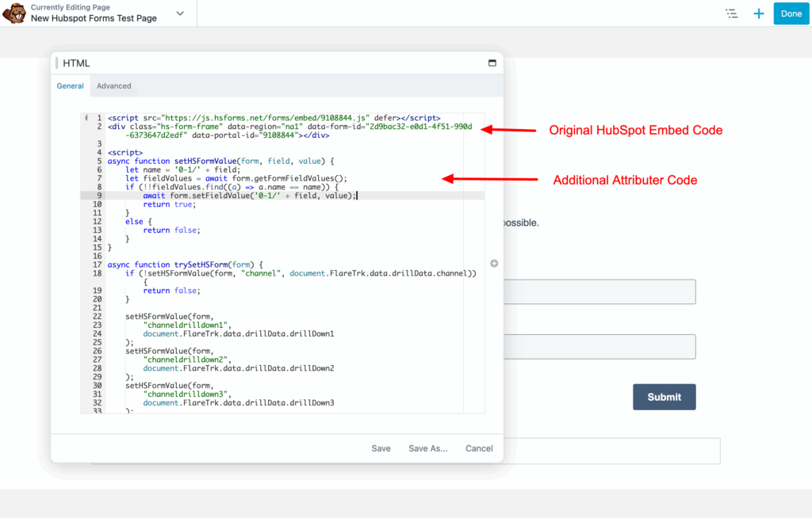This screenshot has width=812, height=518.
Task: Click line number 17 in editor gutter
Action: [x=98, y=265]
